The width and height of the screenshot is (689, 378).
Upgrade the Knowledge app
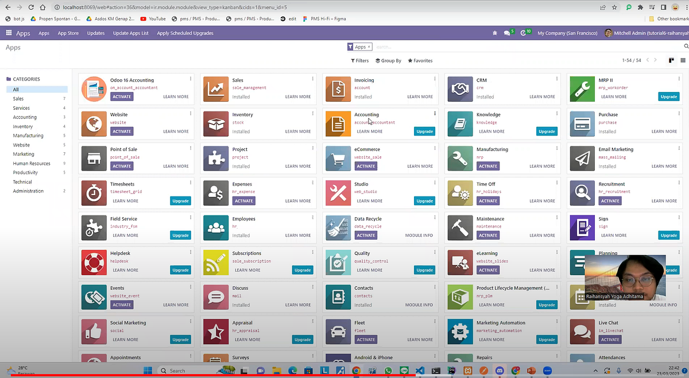pyautogui.click(x=547, y=132)
